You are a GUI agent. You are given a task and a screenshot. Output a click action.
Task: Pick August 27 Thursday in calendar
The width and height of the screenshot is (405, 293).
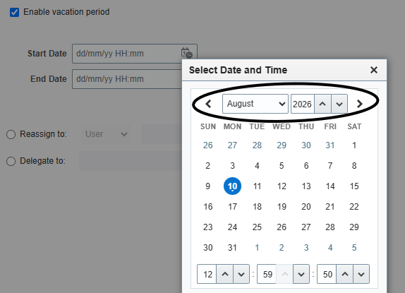click(x=306, y=227)
